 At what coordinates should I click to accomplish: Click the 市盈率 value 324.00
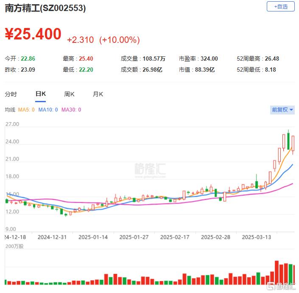pos(209,59)
